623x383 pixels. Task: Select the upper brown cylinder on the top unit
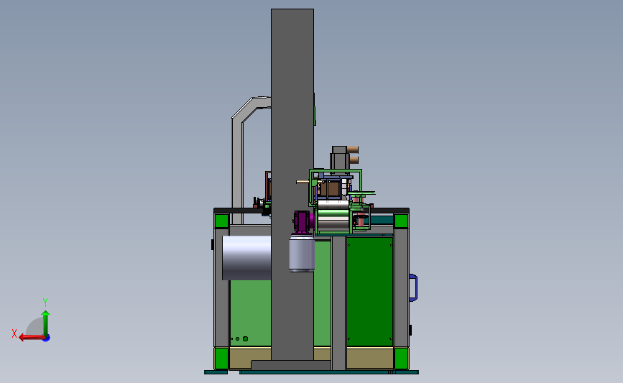pos(352,149)
